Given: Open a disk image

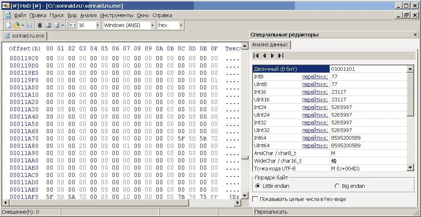Looking at the screenshot, I should tap(57, 25).
